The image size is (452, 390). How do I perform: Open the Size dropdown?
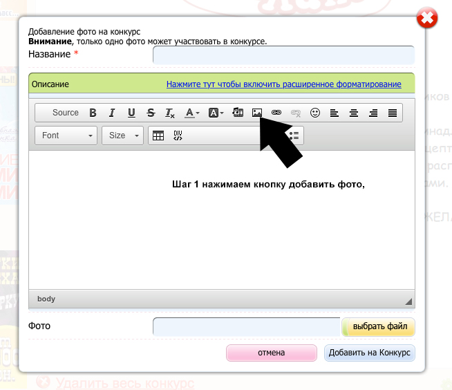123,136
